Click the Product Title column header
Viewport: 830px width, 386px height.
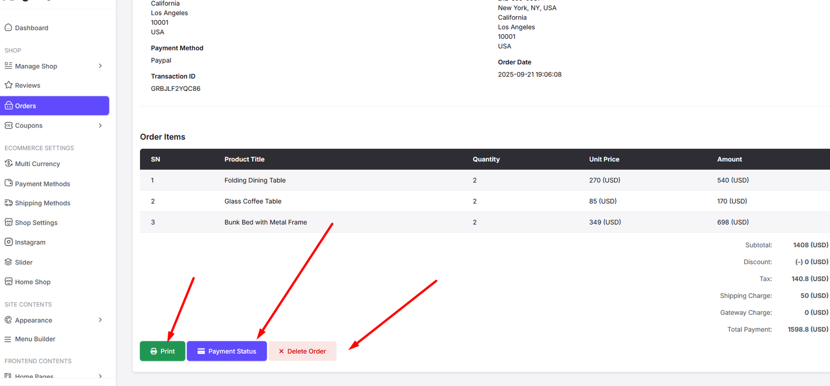coord(244,159)
